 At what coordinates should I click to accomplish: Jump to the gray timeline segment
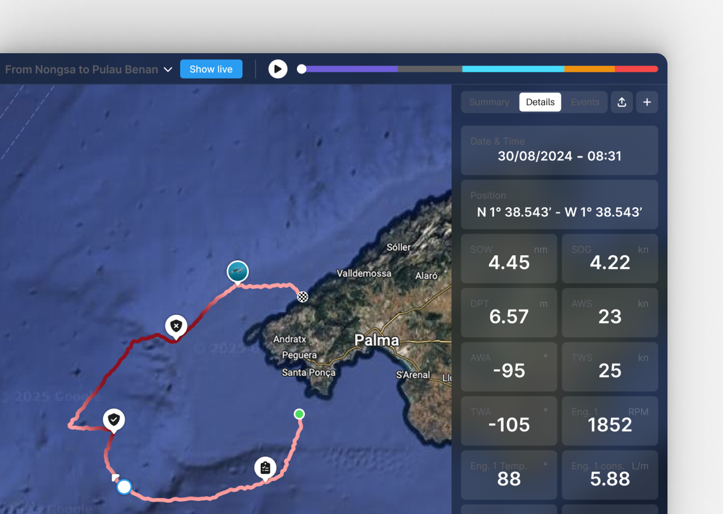click(x=430, y=69)
